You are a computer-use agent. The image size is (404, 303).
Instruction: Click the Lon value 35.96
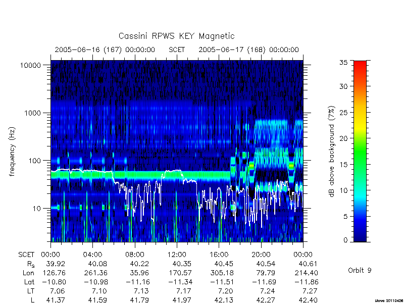(x=139, y=273)
